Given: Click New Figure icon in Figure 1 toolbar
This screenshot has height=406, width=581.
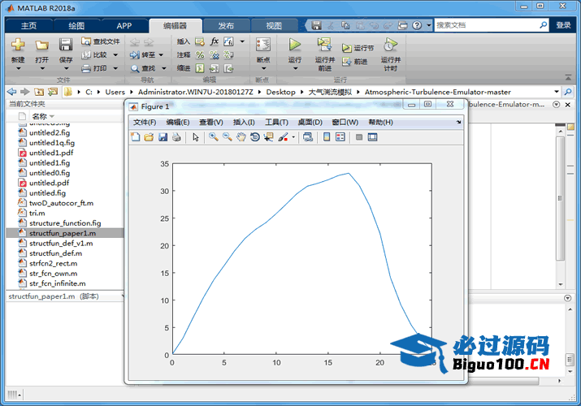Looking at the screenshot, I should (x=136, y=137).
